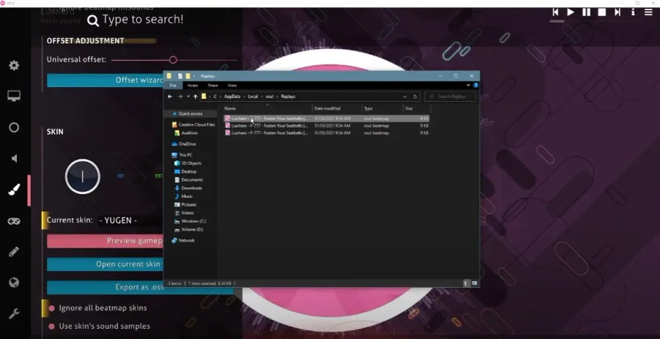The image size is (660, 339).
Task: Open the Current skin dropdown - YUGEN -
Action: 131,220
